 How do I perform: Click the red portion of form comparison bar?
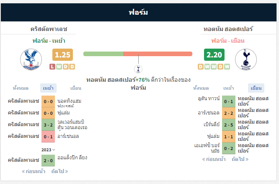point(158,54)
